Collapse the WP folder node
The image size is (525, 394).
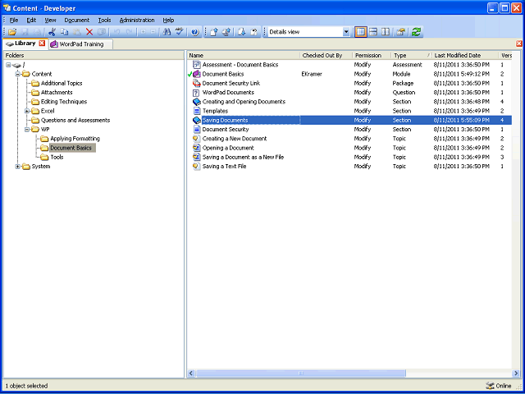pyautogui.click(x=27, y=130)
